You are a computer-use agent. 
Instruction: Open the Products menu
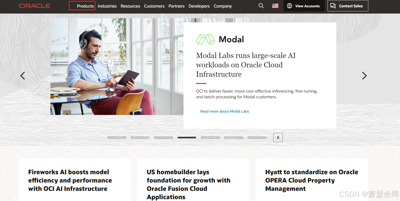coord(85,6)
